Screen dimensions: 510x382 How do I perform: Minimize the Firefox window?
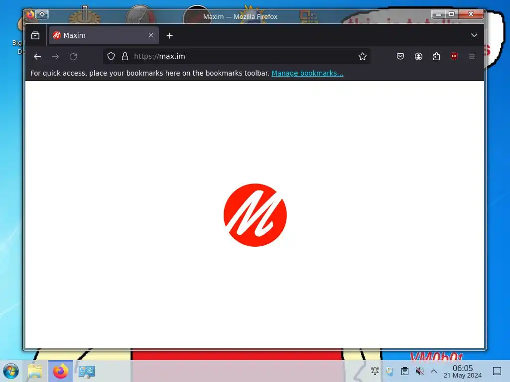coord(438,14)
